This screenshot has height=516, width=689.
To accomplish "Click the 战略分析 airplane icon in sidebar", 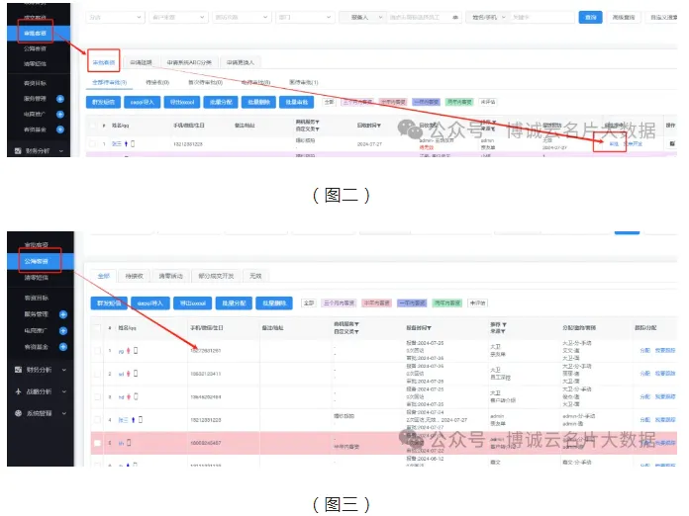I will click(18, 391).
